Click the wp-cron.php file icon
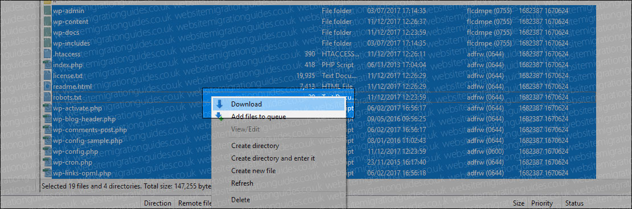The image size is (632, 209). click(48, 163)
